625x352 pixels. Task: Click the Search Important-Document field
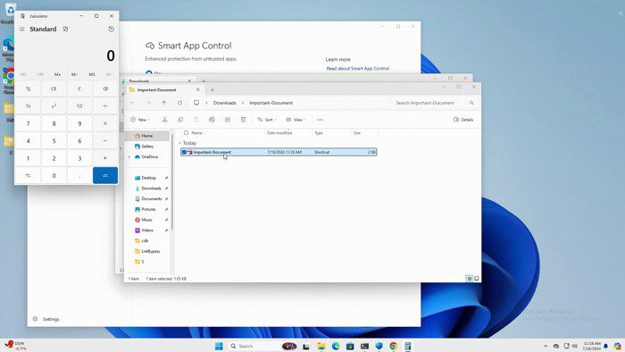[434, 103]
